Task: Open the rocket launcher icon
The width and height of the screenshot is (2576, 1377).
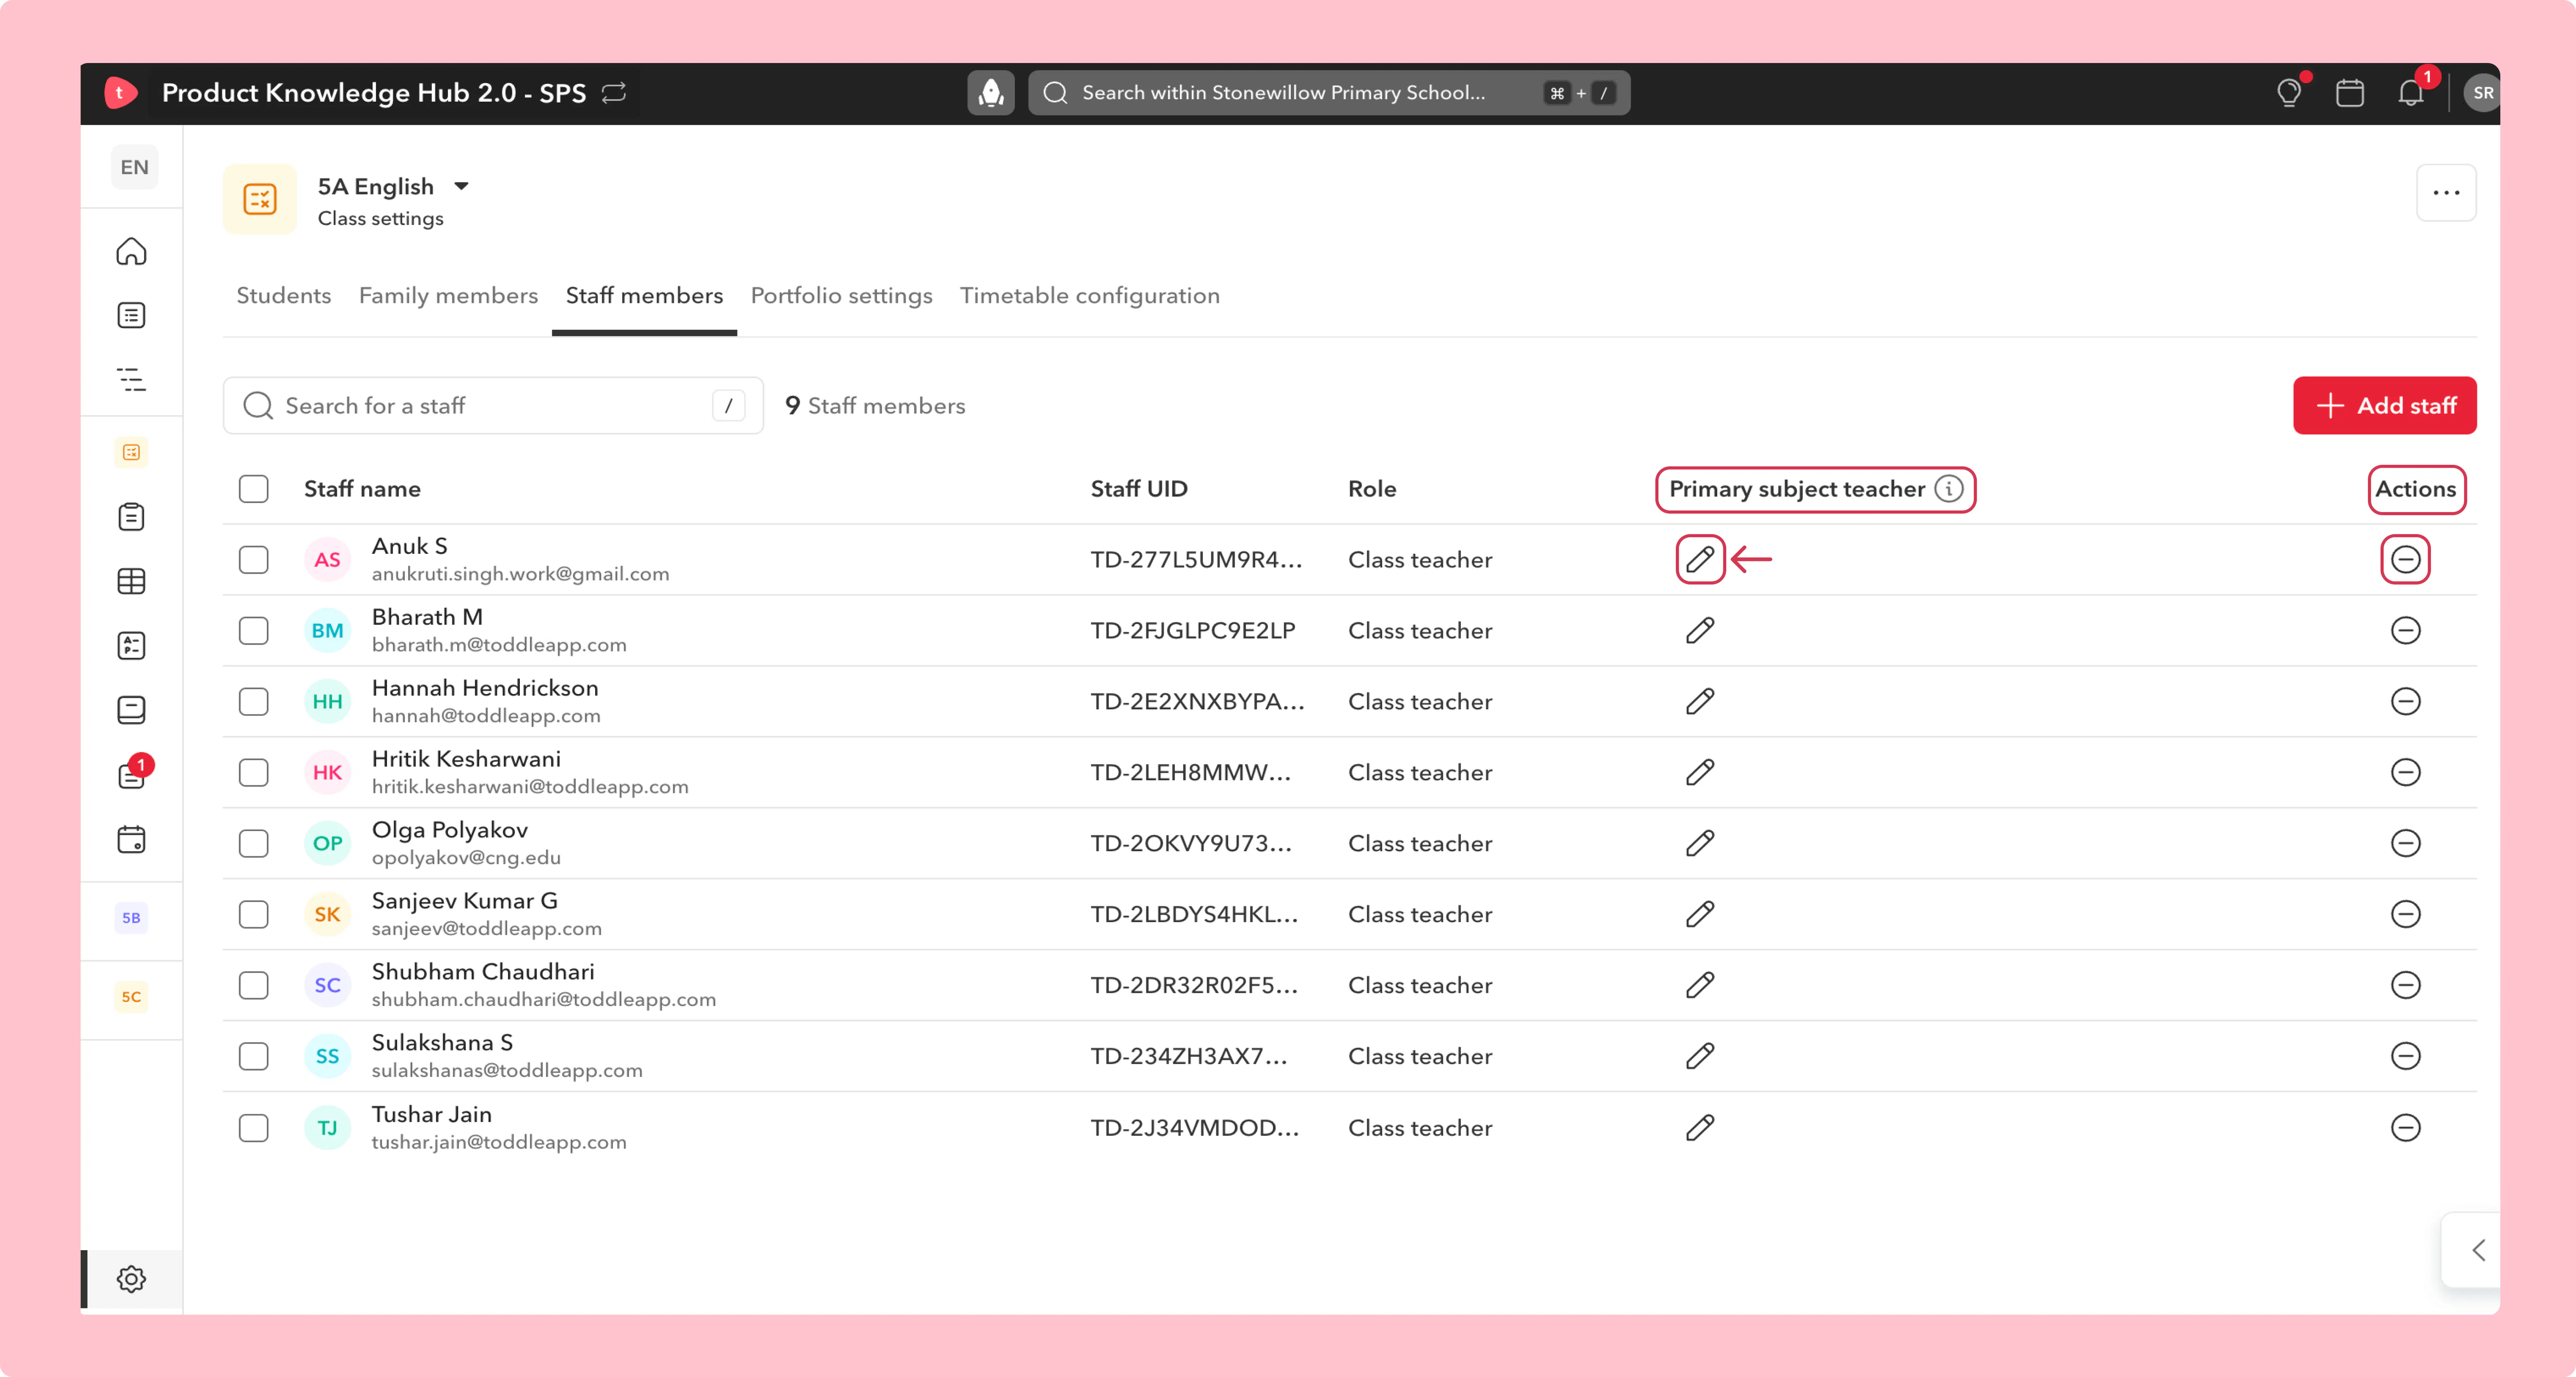Action: pos(991,93)
